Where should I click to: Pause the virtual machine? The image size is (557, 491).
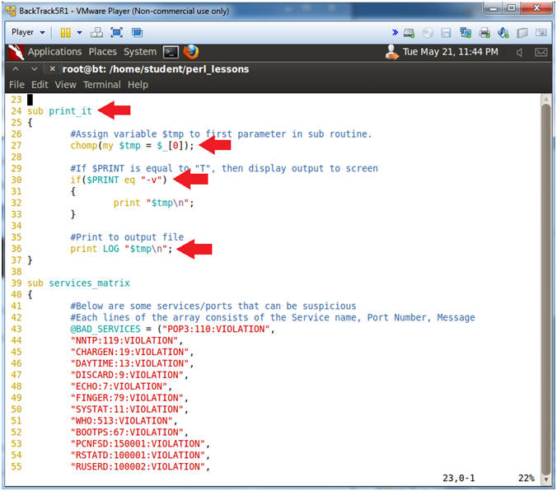(65, 33)
